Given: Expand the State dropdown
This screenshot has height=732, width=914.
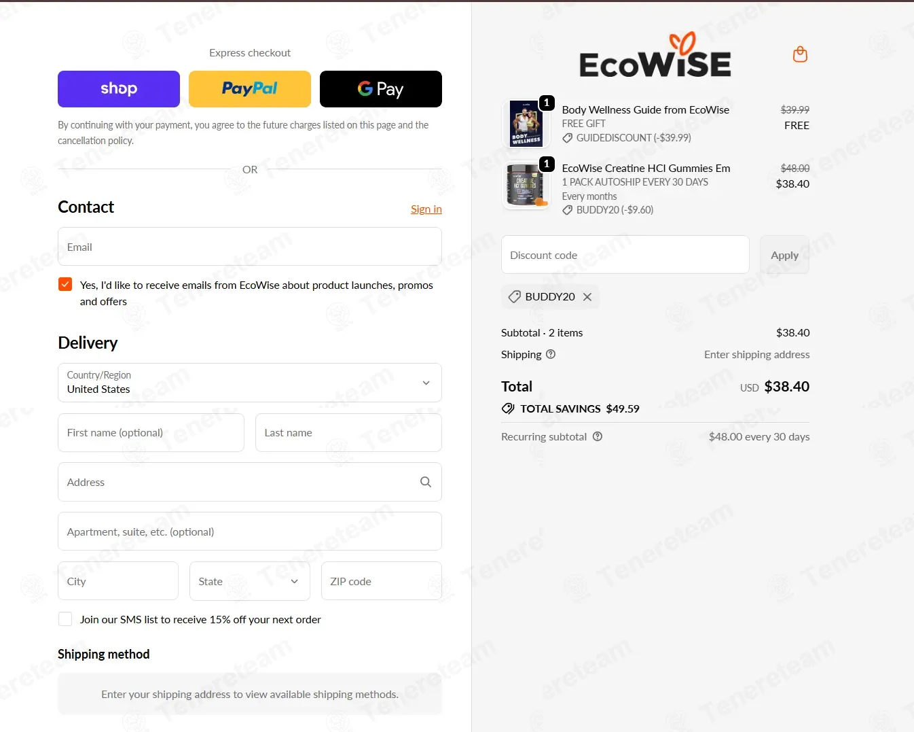Looking at the screenshot, I should [250, 581].
